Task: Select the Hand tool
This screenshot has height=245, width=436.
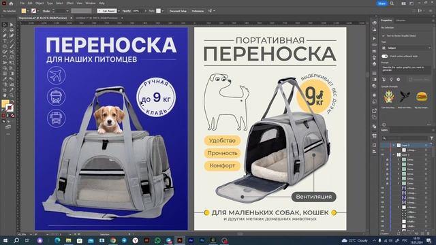Action: click(x=5, y=95)
